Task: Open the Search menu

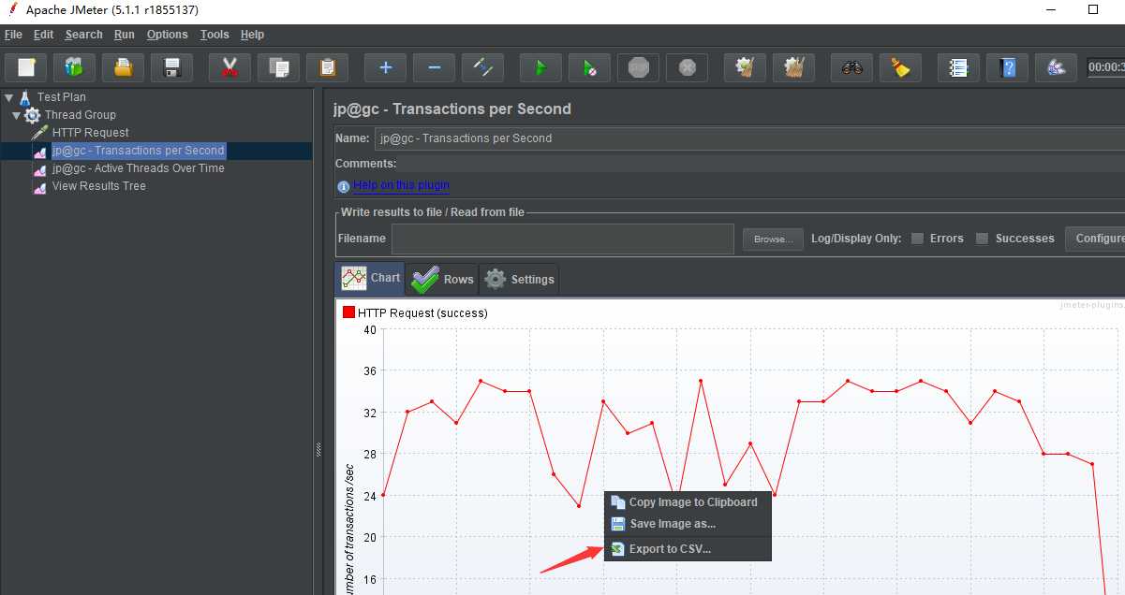Action: (x=83, y=35)
